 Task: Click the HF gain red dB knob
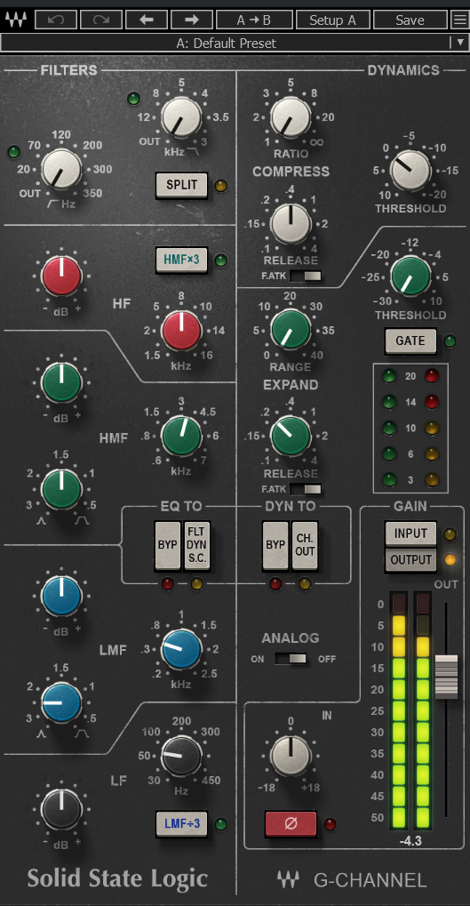62,276
